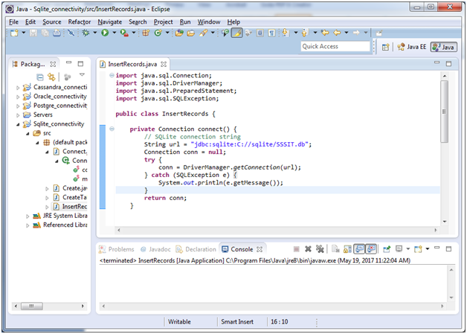Click Remove Launch icon in Console
The height and width of the screenshot is (334, 467).
tap(308, 248)
